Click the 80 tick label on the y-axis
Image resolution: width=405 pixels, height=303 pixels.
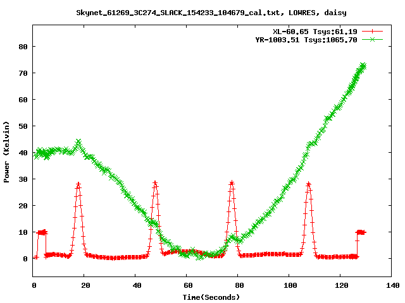pos(23,47)
